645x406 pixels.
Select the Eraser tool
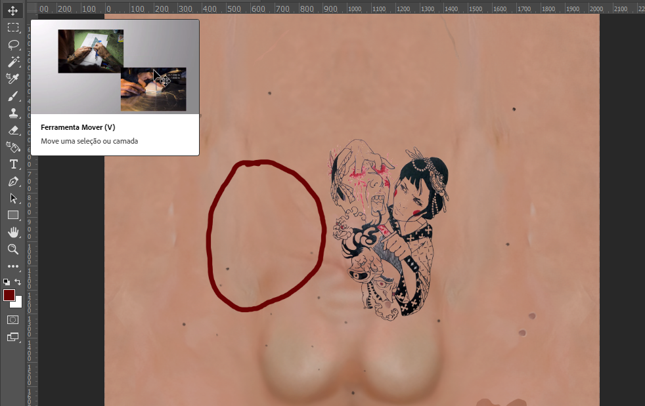point(13,130)
